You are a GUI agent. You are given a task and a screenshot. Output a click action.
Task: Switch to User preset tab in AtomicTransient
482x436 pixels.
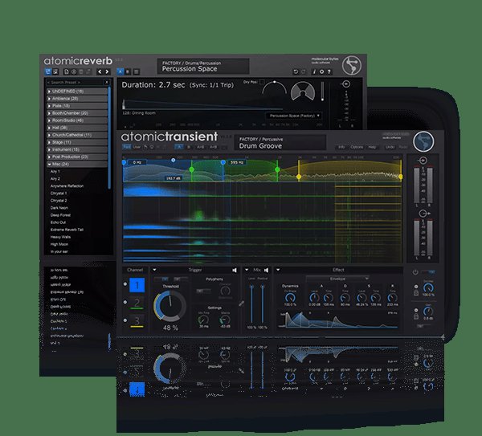pos(137,147)
